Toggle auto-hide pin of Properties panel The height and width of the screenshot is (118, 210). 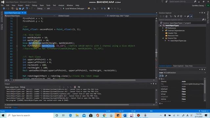[202, 69]
